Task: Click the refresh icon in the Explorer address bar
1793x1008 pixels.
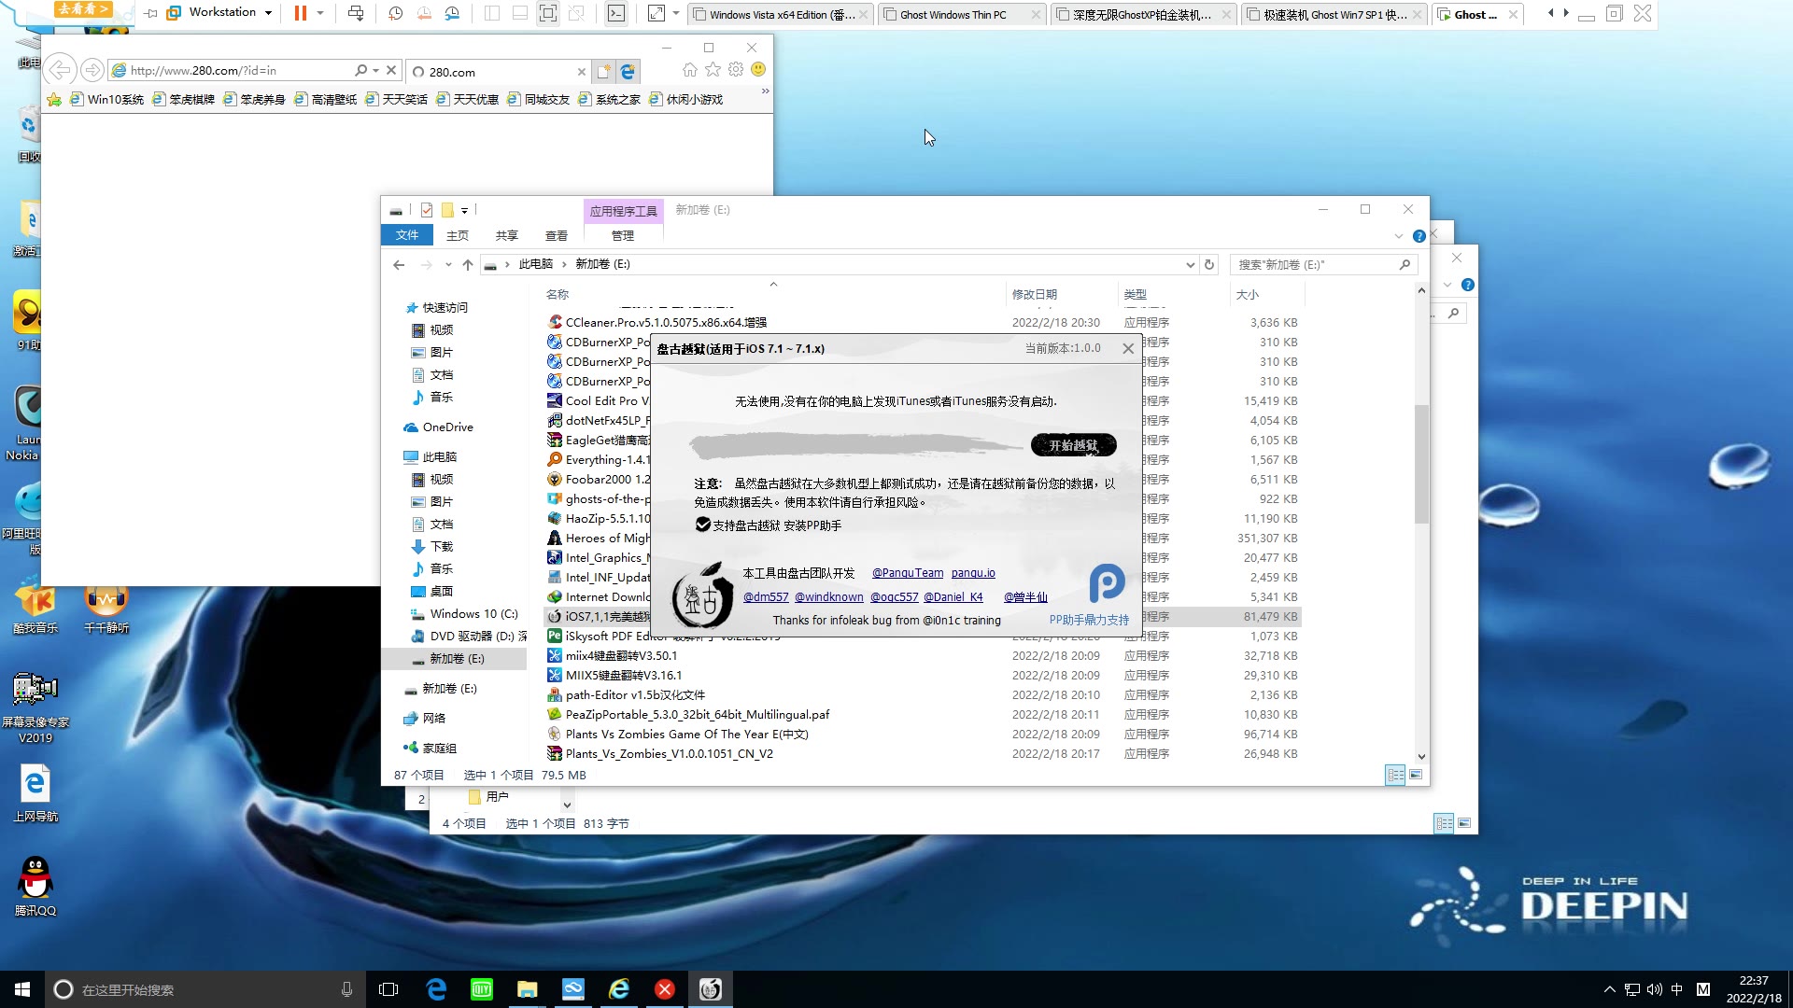Action: (x=1209, y=264)
